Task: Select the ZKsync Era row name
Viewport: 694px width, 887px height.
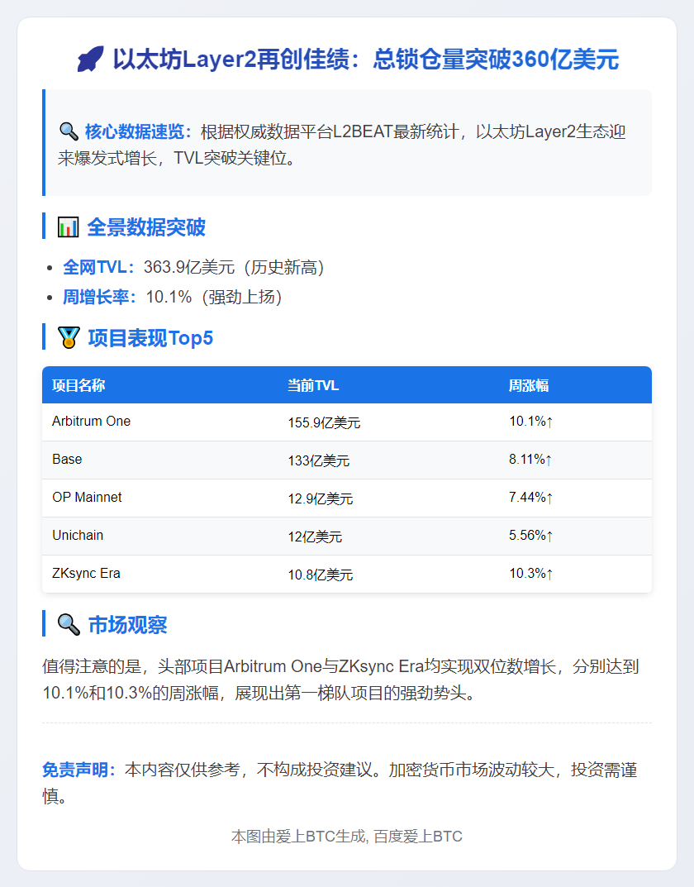Action: click(86, 573)
